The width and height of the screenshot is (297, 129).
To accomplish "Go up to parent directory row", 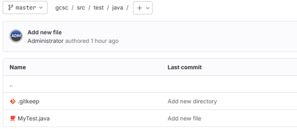I will [150, 84].
